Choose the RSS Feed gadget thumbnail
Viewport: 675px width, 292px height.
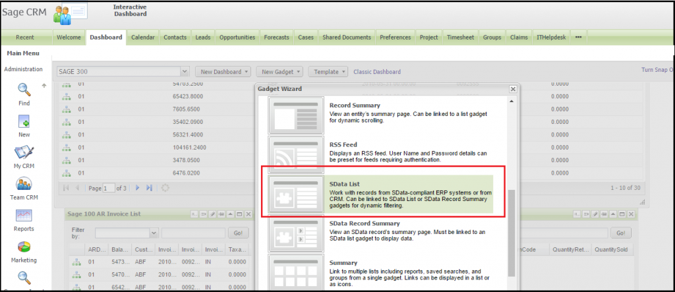[296, 155]
